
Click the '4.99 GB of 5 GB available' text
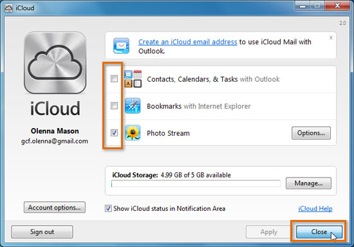[x=196, y=175]
